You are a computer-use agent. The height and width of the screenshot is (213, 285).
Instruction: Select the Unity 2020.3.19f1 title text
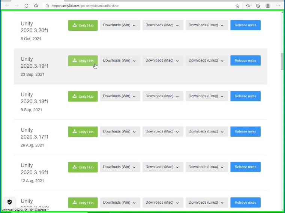tap(34, 63)
